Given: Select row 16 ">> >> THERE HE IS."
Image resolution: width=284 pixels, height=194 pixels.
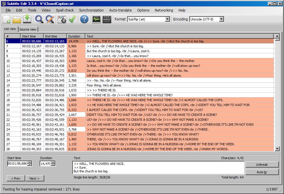Looking at the screenshot, I should pos(139,90).
